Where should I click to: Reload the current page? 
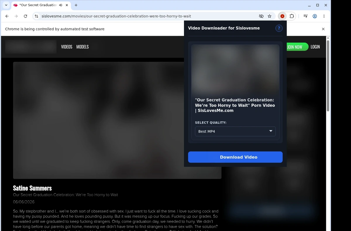[25, 16]
